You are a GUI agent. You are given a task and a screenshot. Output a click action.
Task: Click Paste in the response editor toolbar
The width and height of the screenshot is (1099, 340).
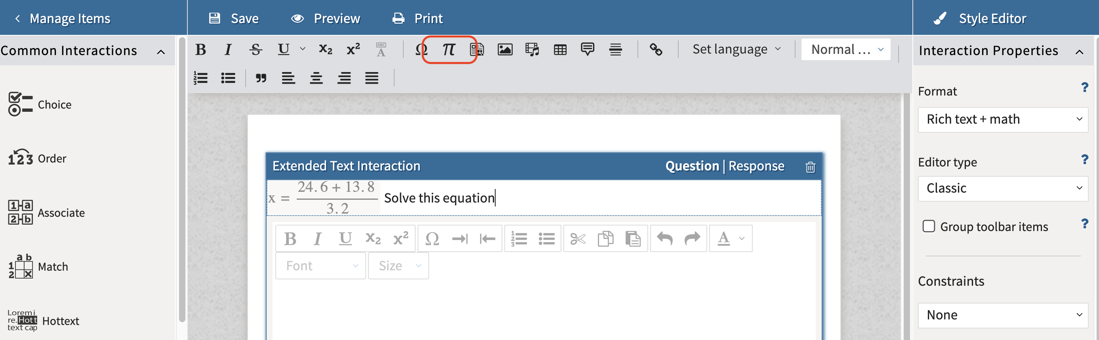pos(633,239)
